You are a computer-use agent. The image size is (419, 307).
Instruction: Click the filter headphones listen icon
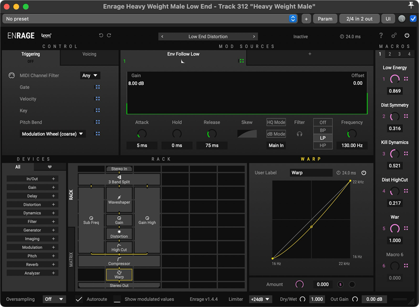[x=300, y=134]
